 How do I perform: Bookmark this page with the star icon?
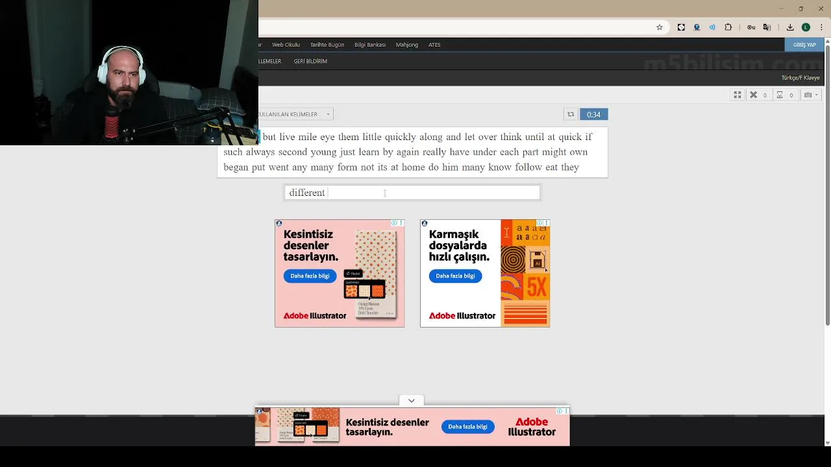660,27
